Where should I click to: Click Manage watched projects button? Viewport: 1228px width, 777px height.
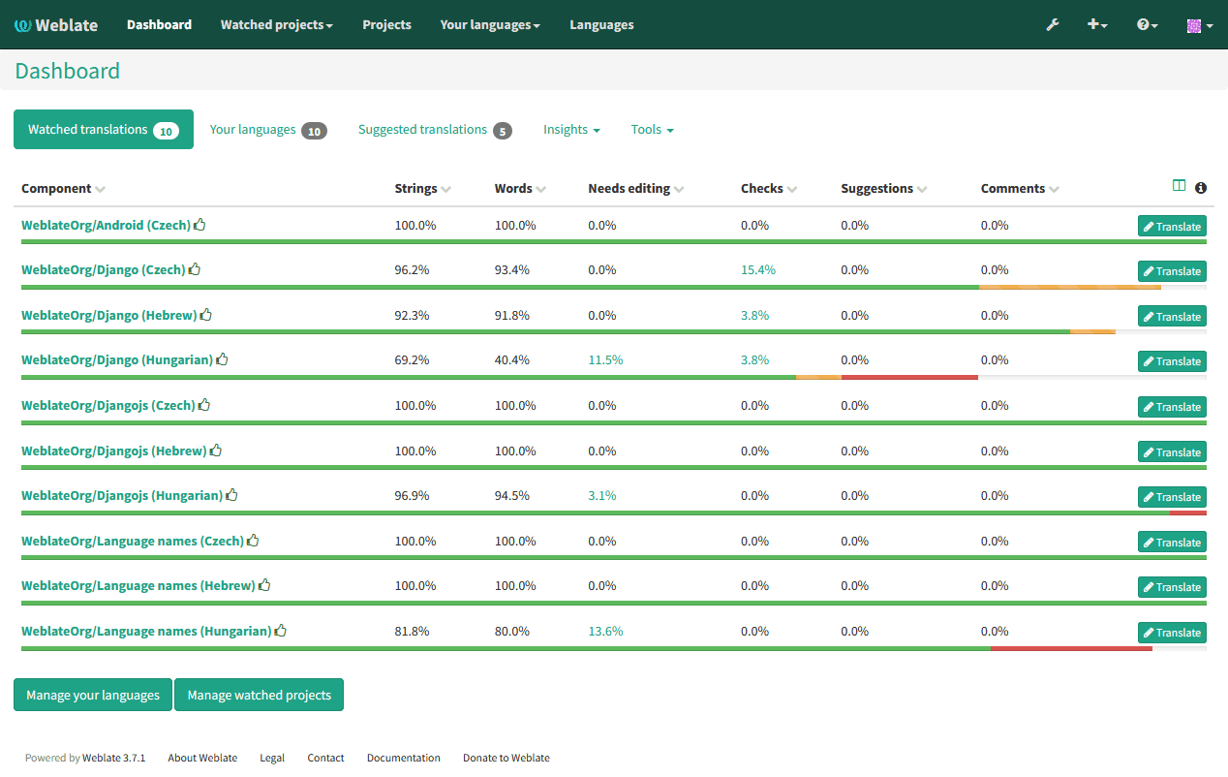pos(259,695)
